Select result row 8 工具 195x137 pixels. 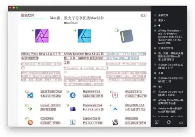(161, 73)
